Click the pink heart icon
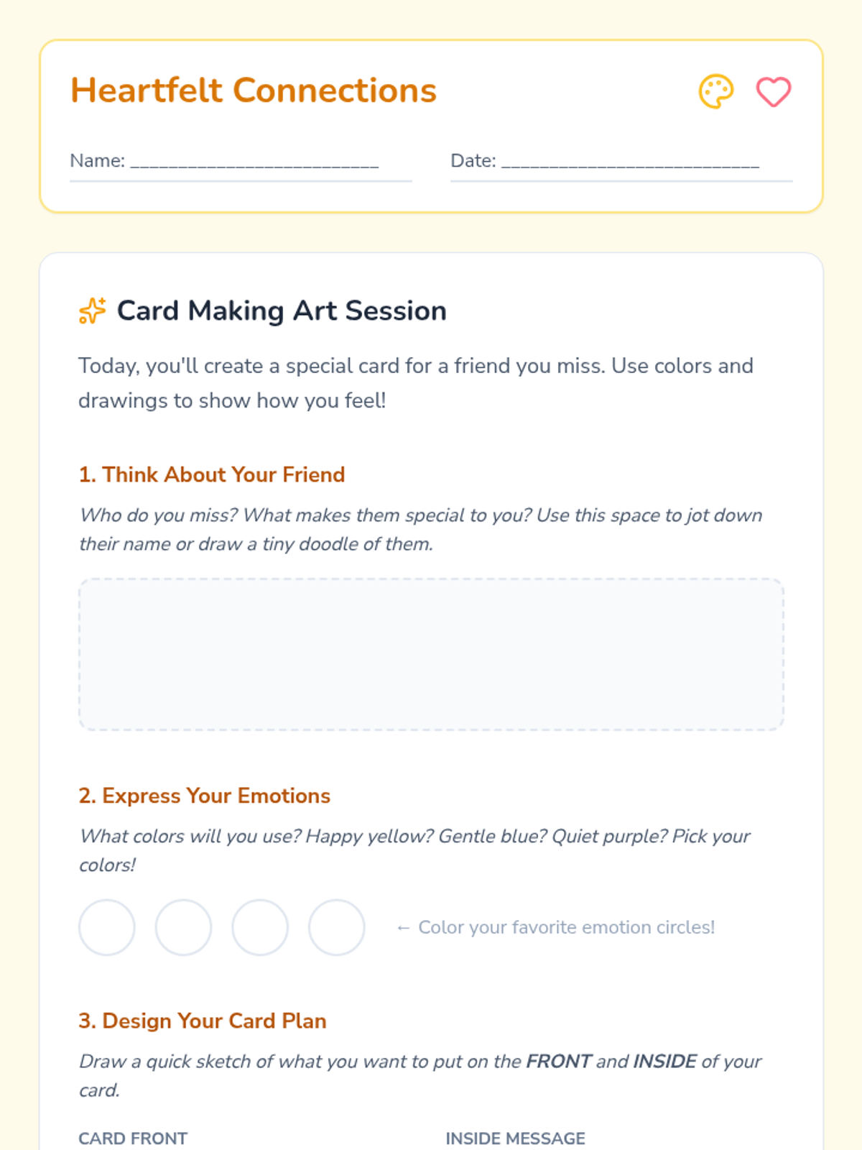Viewport: 862px width, 1150px height. (x=774, y=92)
